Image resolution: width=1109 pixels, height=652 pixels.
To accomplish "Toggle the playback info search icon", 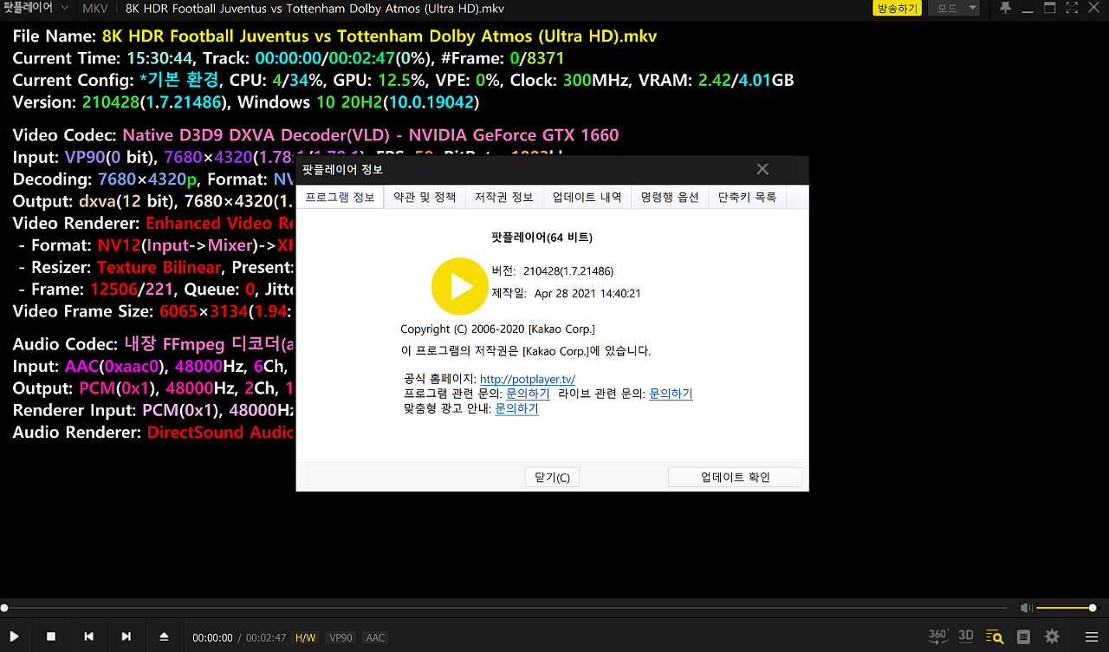I will click(x=995, y=637).
